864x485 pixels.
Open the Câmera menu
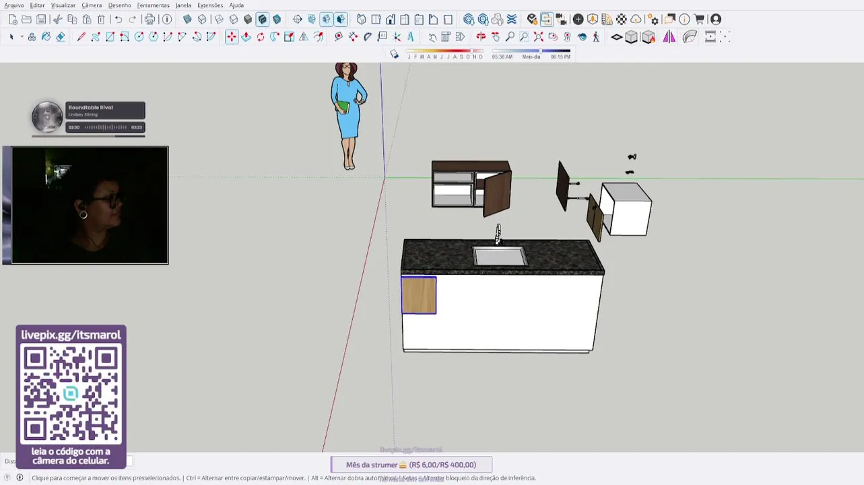(92, 5)
